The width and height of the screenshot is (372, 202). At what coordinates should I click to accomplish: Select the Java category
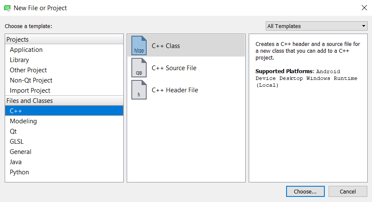point(16,162)
